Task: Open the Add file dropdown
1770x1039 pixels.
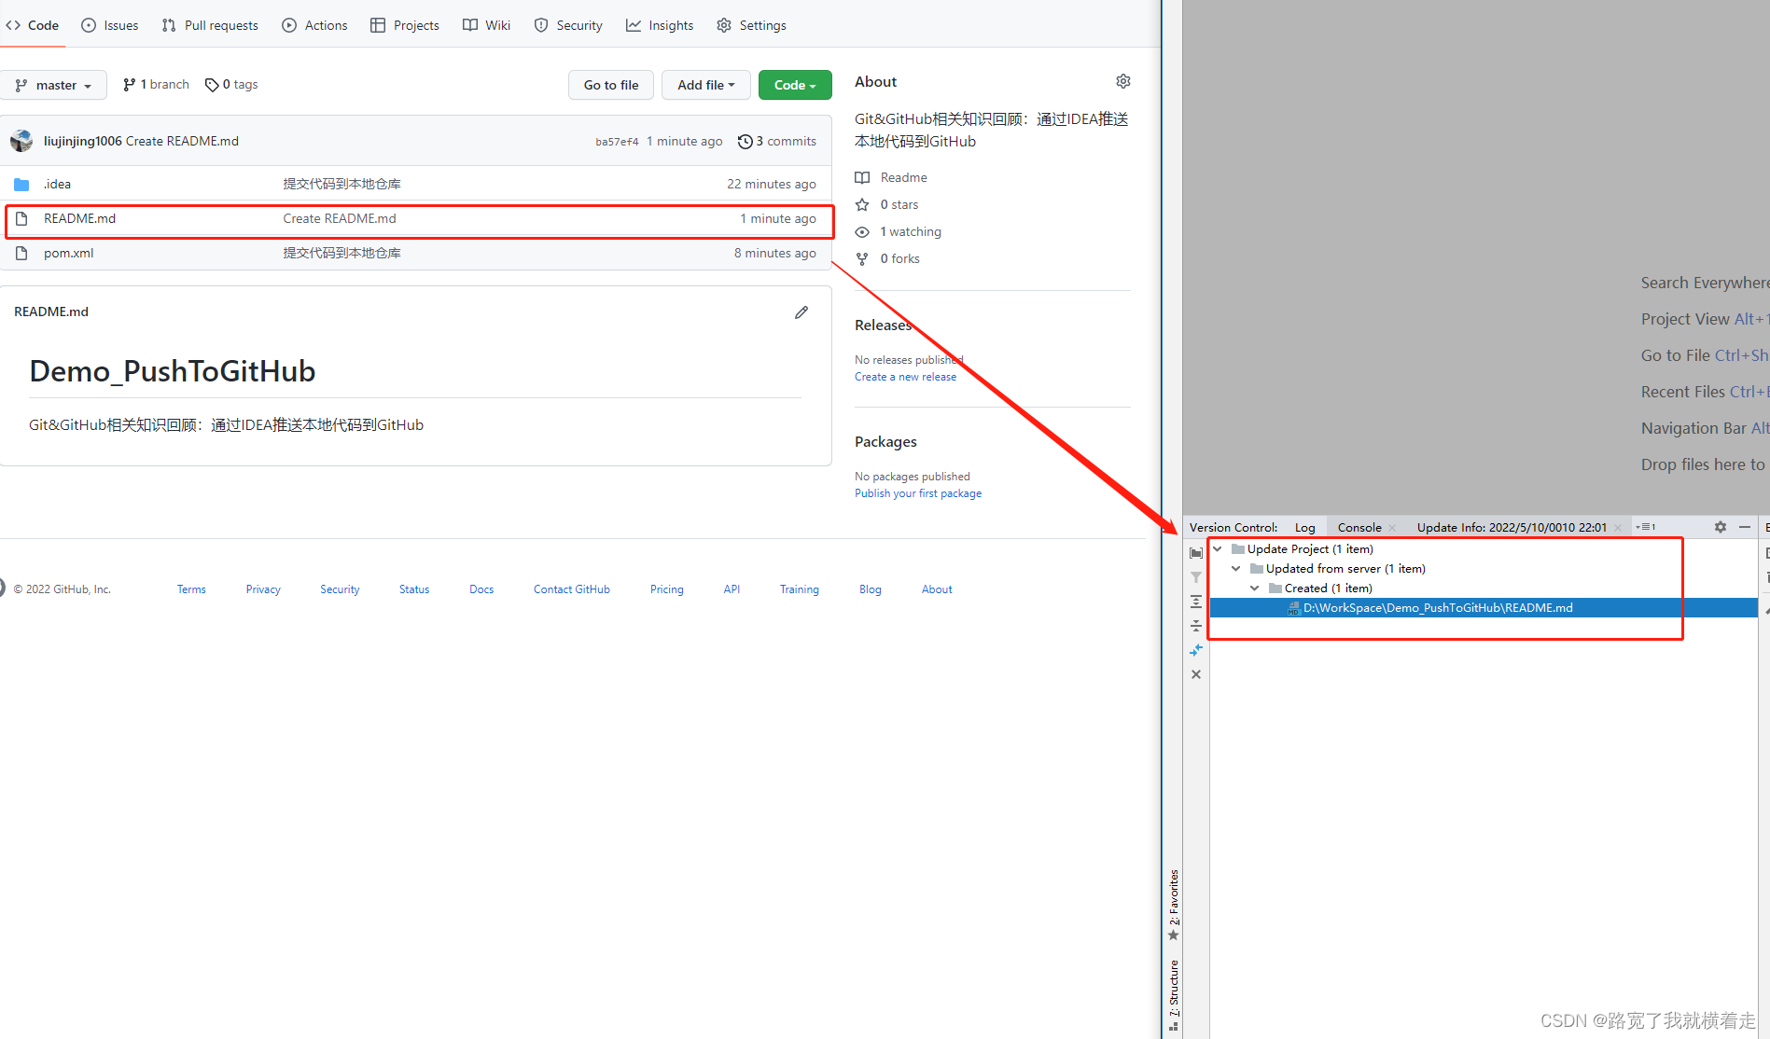Action: tap(706, 85)
